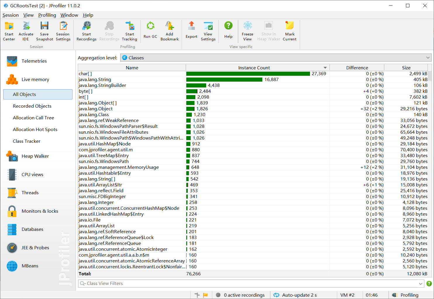This screenshot has height=299, width=434.
Task: Switch to Recorded Objects view
Action: (x=32, y=106)
